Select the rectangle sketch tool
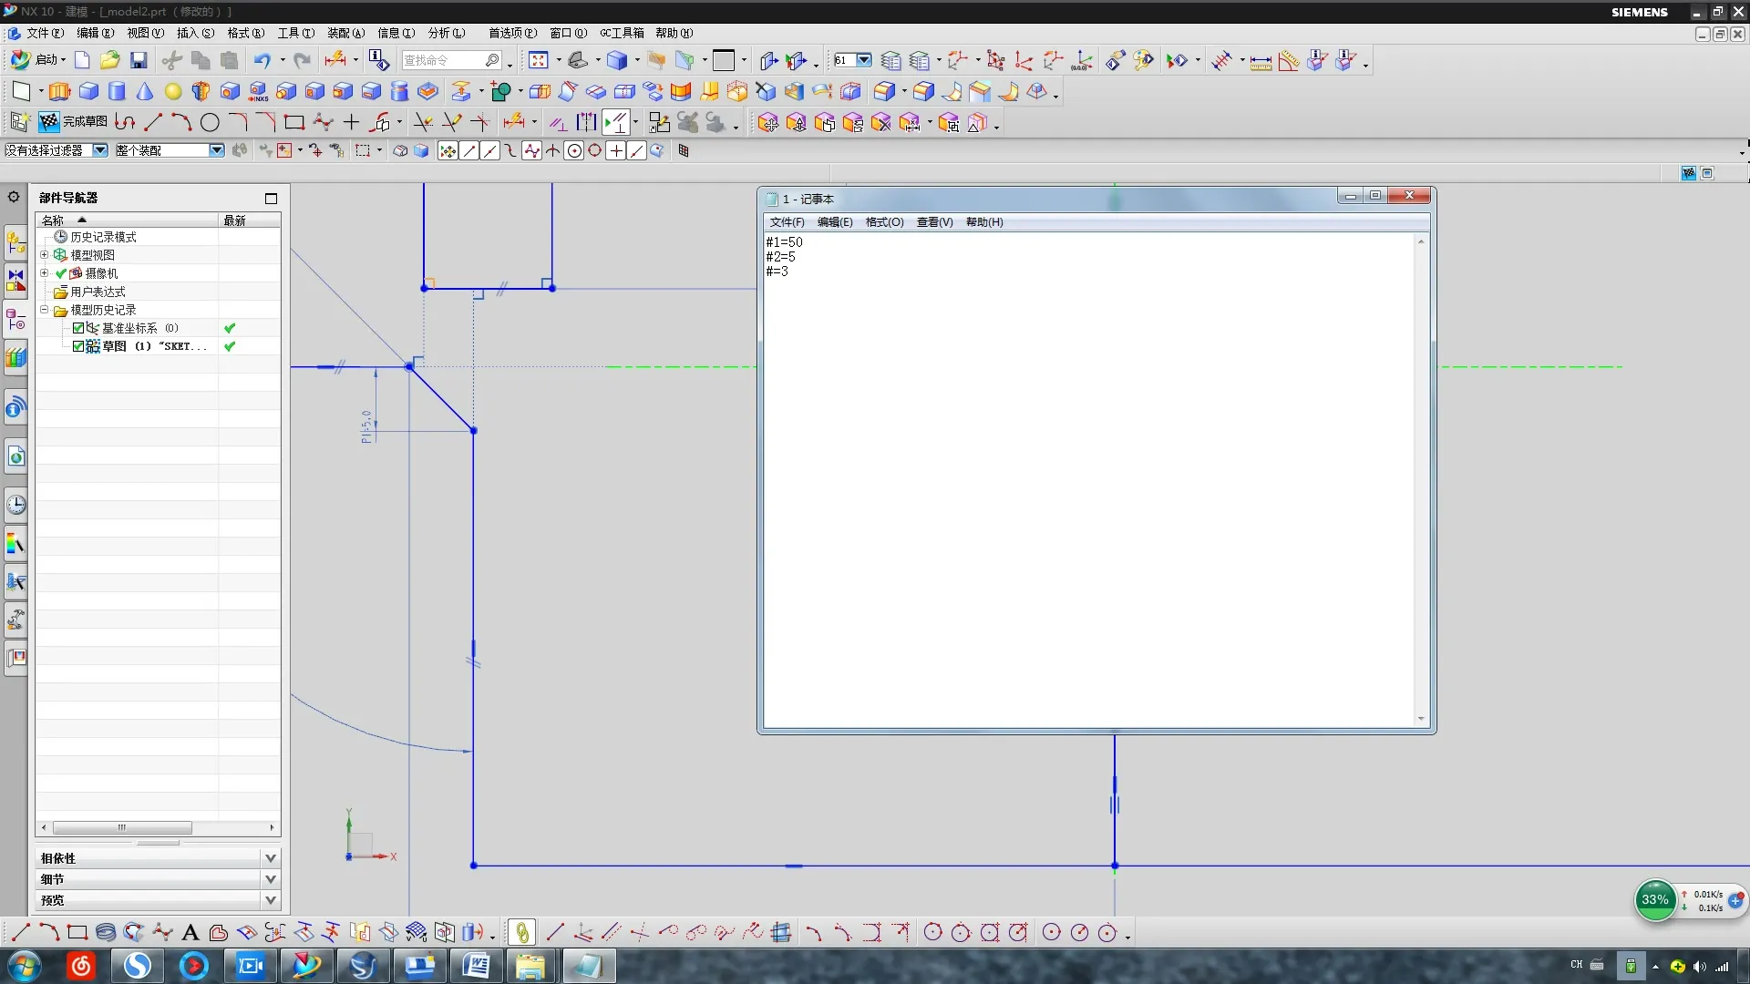The height and width of the screenshot is (984, 1750). (293, 122)
